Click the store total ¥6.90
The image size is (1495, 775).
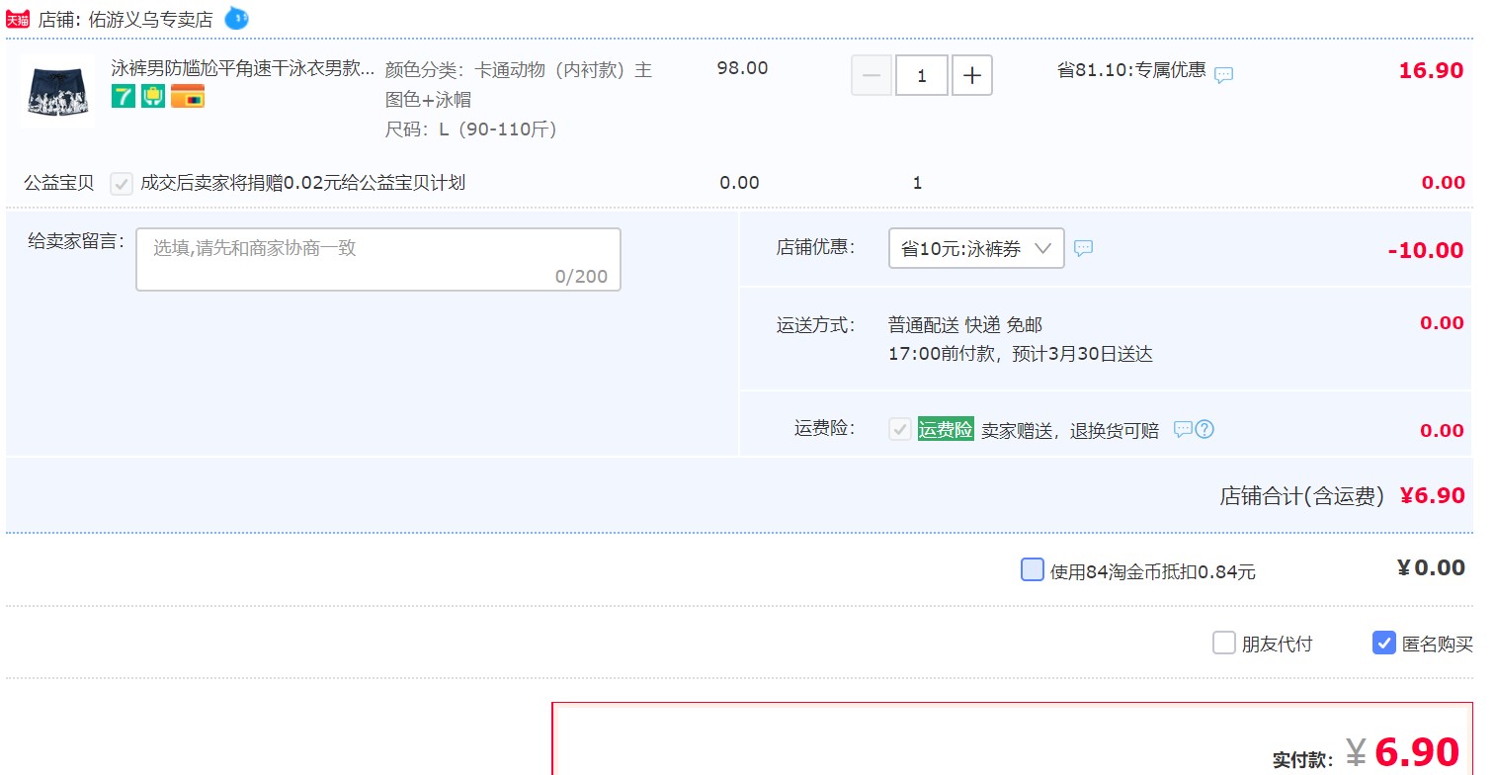[x=1432, y=496]
